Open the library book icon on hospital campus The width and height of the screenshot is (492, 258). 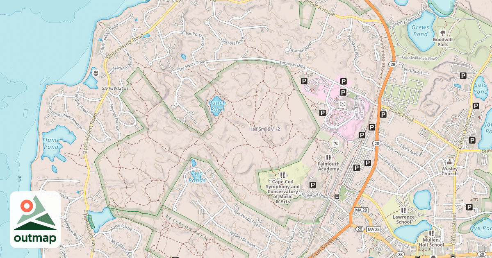click(x=342, y=105)
